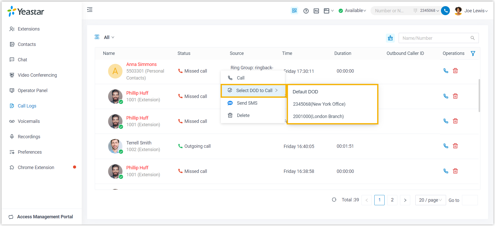495x226 pixels.
Task: Collapse the sidebar menu icon
Action: (90, 10)
